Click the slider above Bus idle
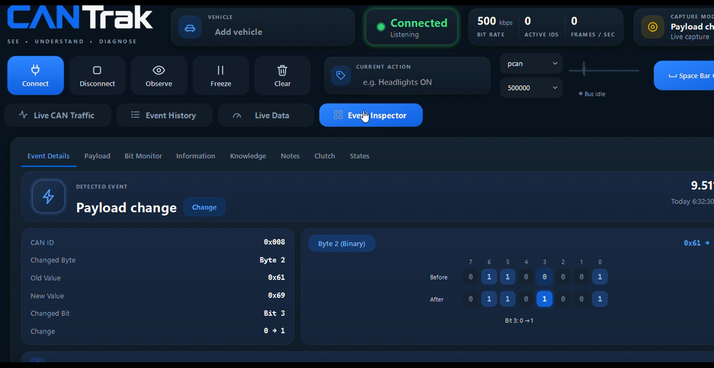 pyautogui.click(x=604, y=69)
